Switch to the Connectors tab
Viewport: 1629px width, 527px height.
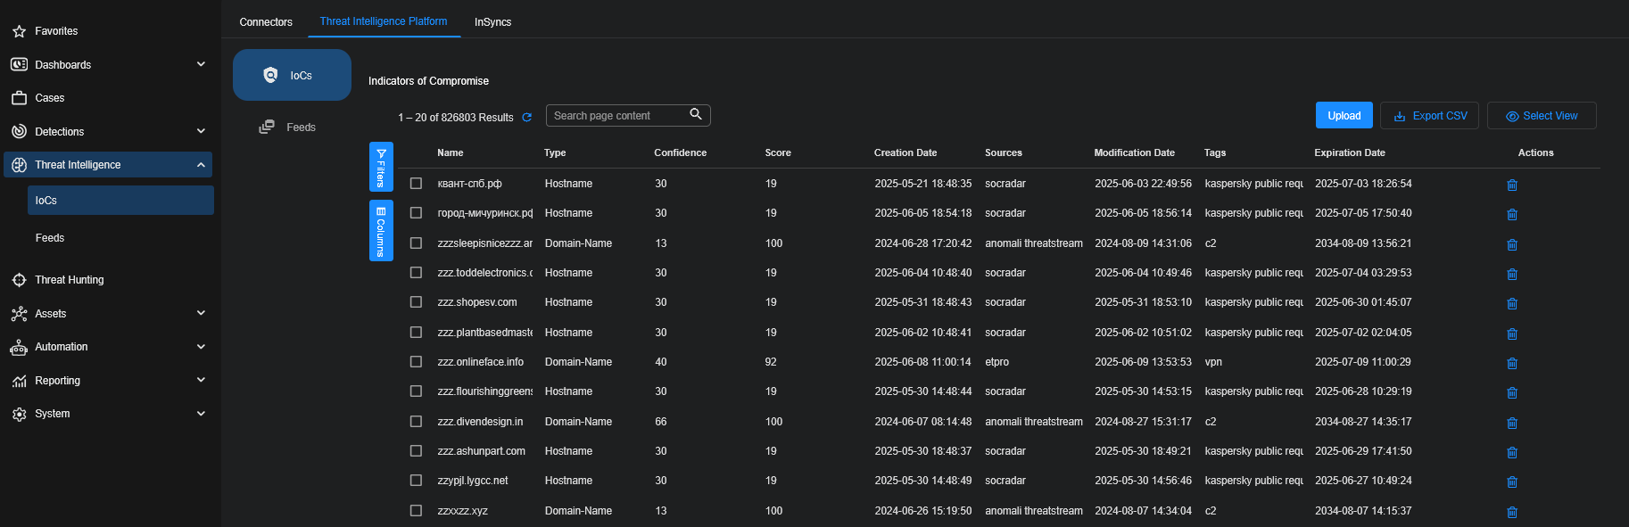tap(266, 22)
